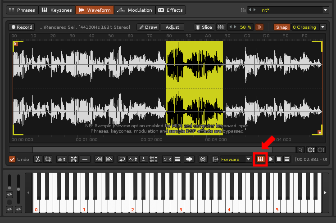Open the menu icon next to SFX
Screen dimensions: 336x223
177,159
